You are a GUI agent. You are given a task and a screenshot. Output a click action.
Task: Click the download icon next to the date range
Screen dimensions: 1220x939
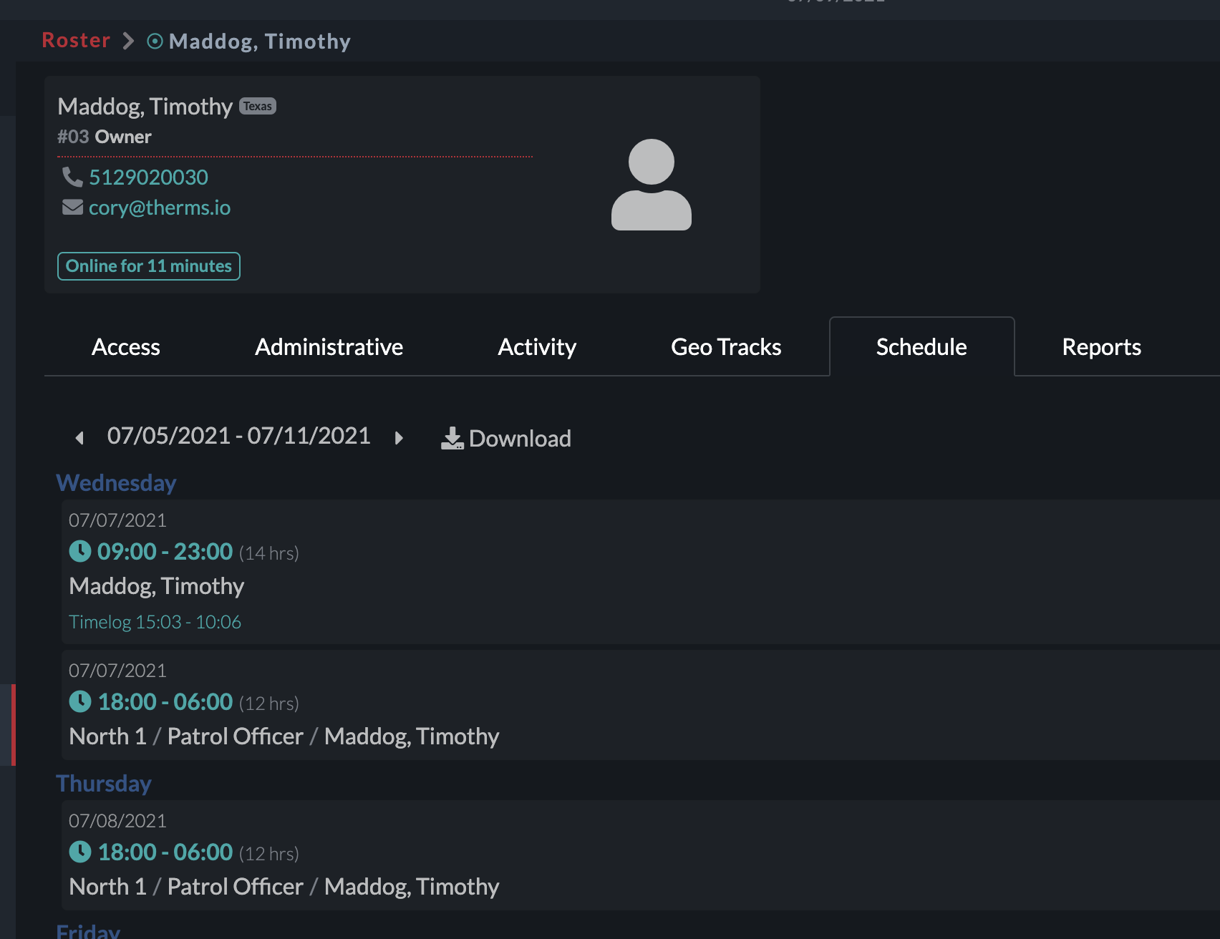pos(452,437)
